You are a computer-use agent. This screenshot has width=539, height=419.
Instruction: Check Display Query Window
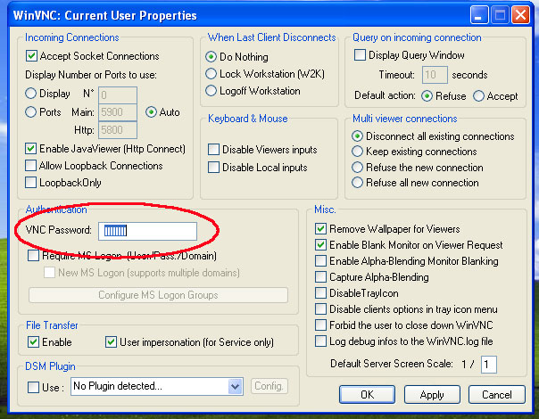coord(360,55)
